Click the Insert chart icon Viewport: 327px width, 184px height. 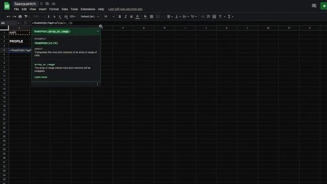pos(214,16)
